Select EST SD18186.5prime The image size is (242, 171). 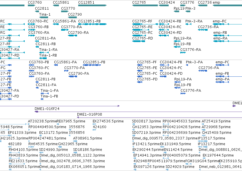(x=88, y=150)
